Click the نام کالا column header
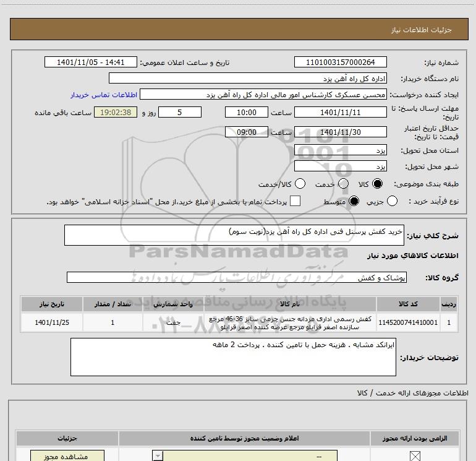476x461 pixels. point(290,304)
